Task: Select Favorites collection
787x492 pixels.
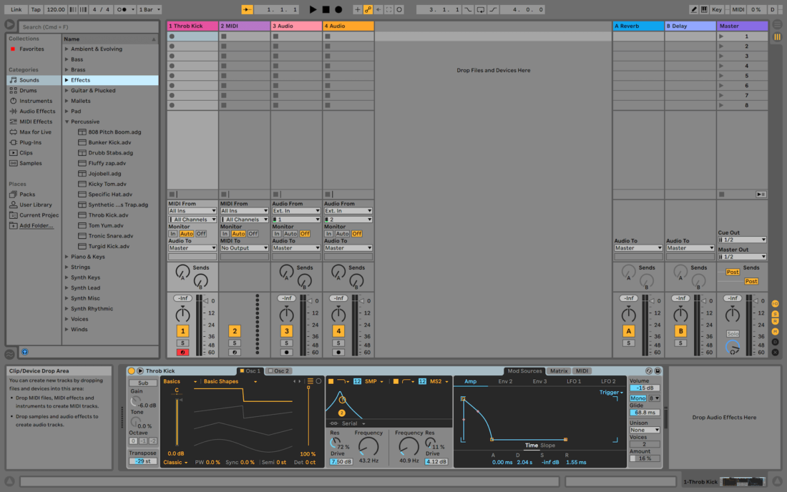Action: pyautogui.click(x=31, y=49)
